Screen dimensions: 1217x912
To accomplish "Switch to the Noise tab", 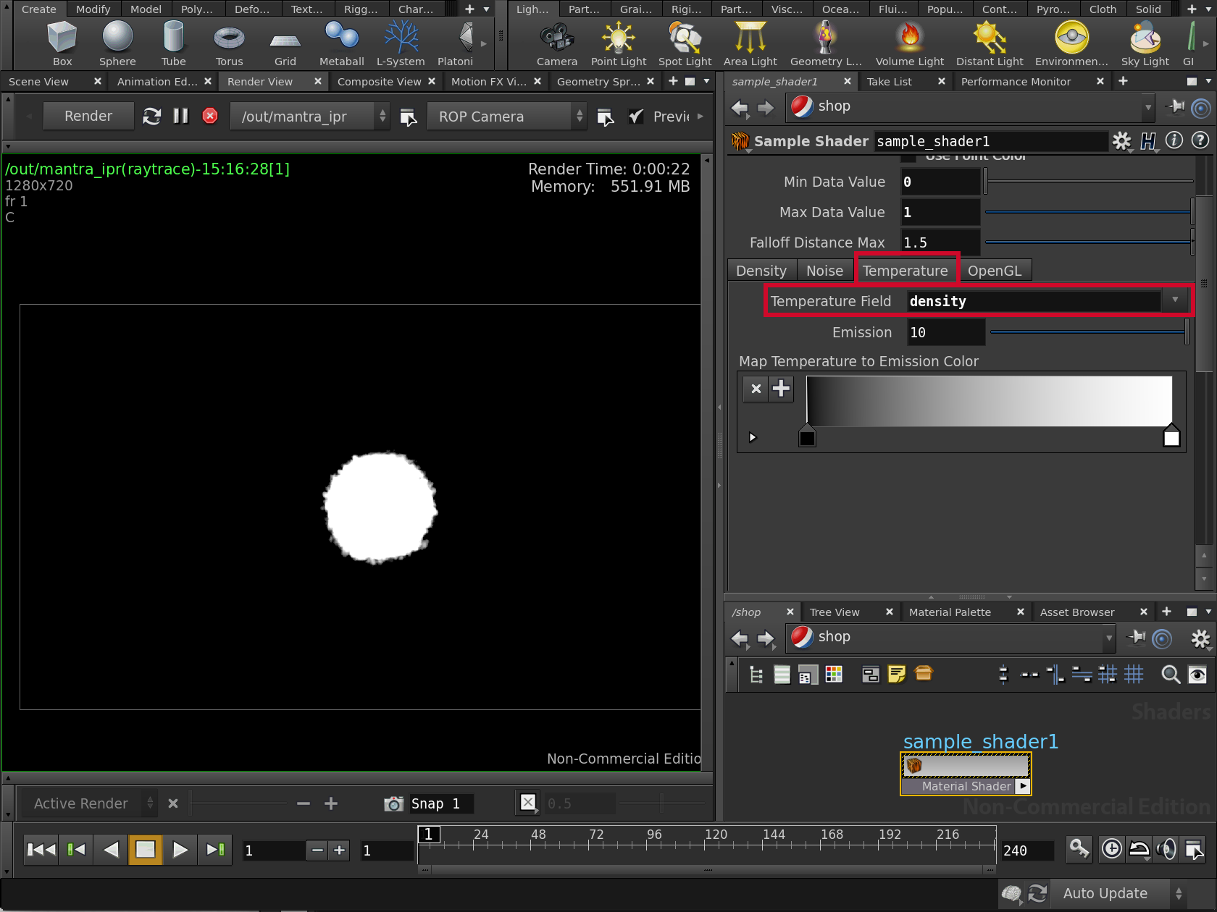I will click(824, 271).
